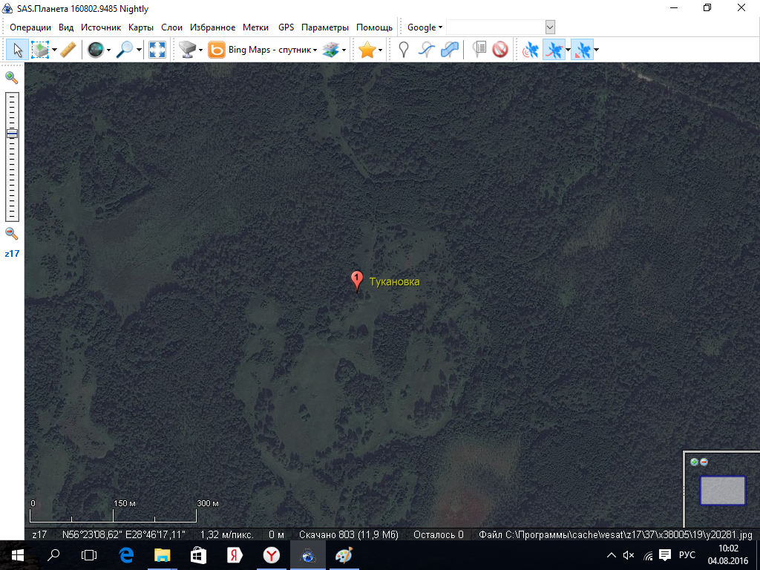Click the magnifying glass go-to icon

point(125,50)
